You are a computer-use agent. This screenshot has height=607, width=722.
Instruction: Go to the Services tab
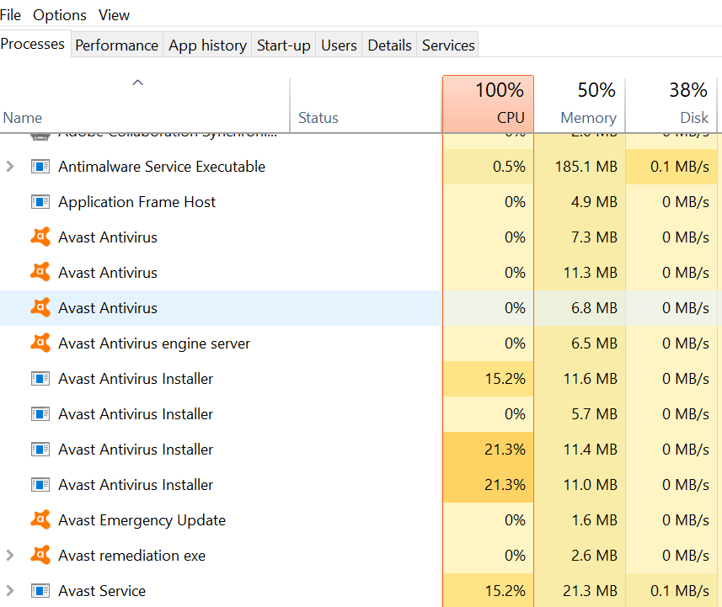(448, 45)
